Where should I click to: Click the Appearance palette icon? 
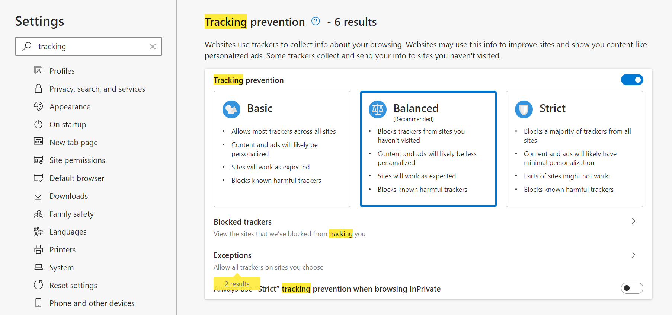(38, 106)
